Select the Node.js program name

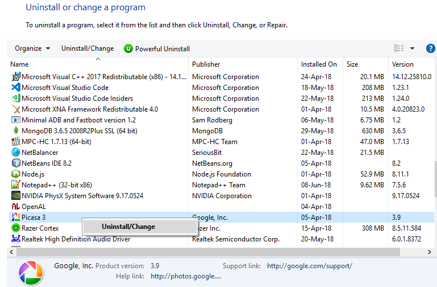pyautogui.click(x=33, y=174)
